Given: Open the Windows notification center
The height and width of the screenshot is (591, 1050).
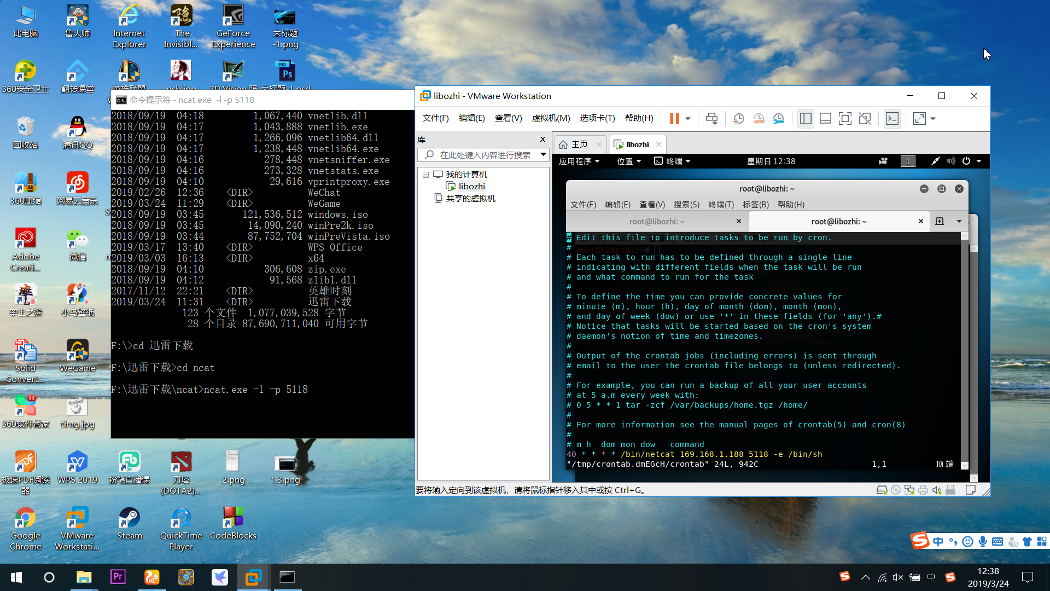Looking at the screenshot, I should 1028,577.
